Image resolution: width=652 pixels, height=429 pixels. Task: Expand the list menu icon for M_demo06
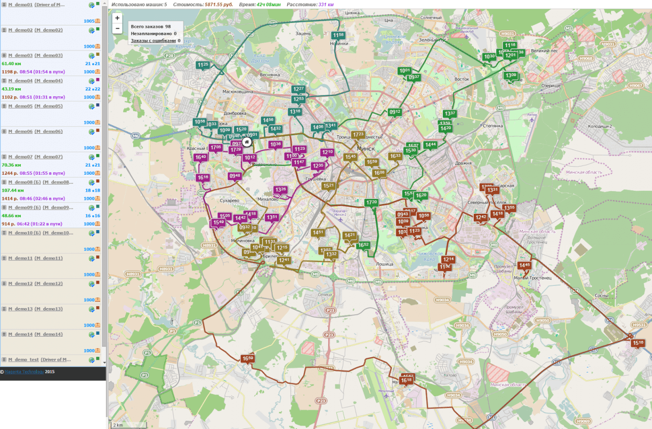[4, 132]
